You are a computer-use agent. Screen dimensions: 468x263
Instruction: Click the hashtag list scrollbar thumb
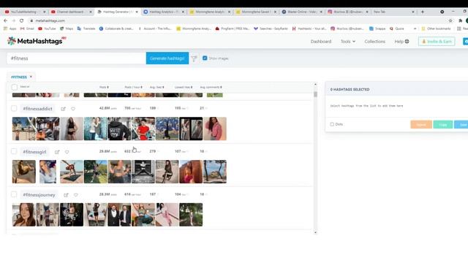click(315, 94)
